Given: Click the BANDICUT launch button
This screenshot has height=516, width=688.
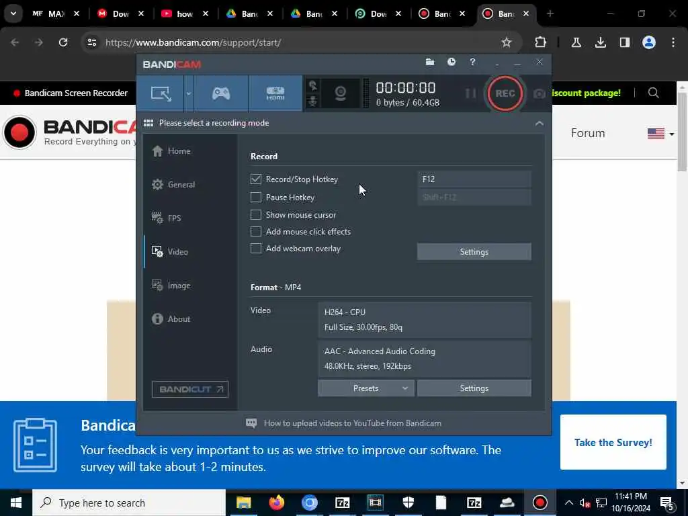Looking at the screenshot, I should [x=190, y=389].
